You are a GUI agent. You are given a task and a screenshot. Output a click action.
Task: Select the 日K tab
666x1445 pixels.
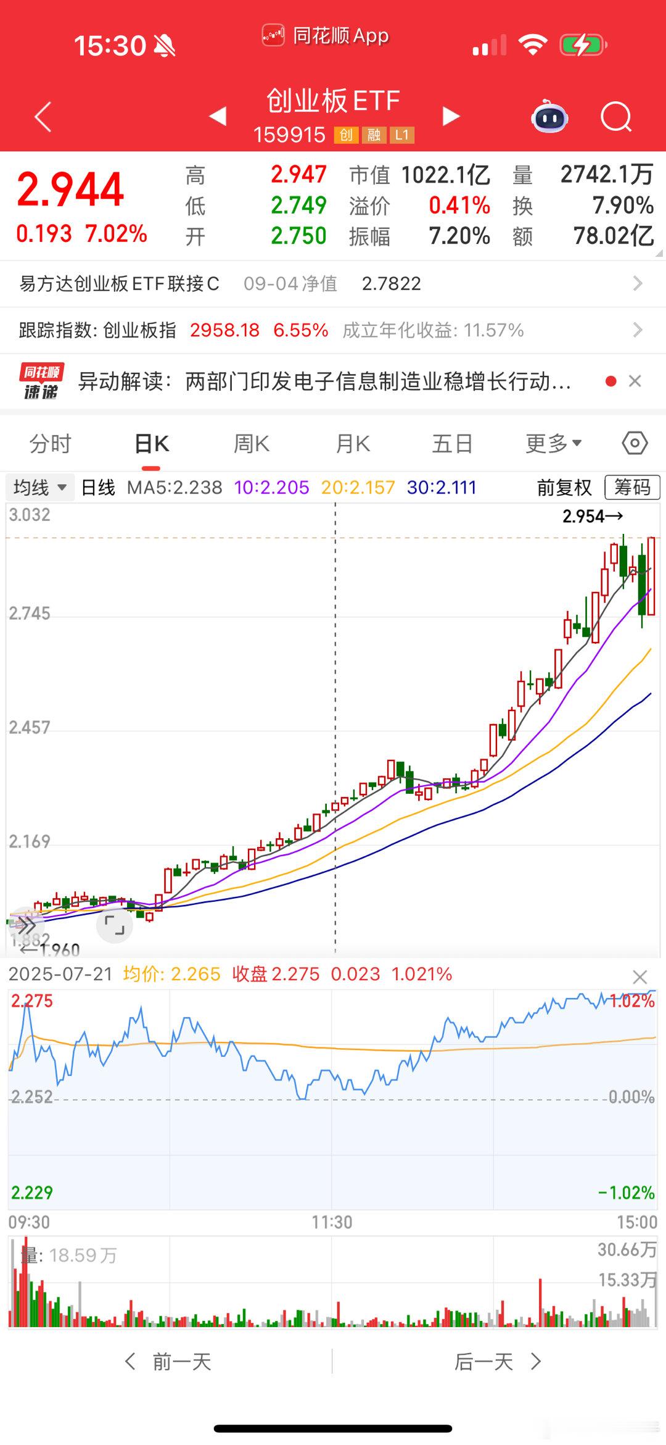coord(152,443)
